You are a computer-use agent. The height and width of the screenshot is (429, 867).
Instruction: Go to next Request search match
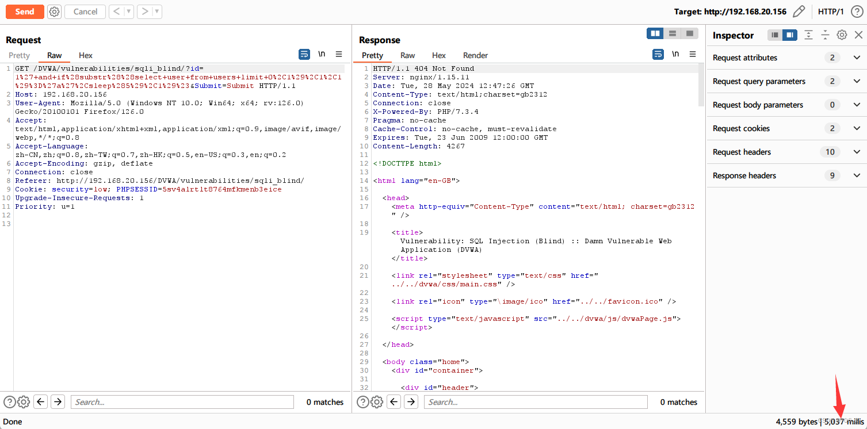click(58, 402)
